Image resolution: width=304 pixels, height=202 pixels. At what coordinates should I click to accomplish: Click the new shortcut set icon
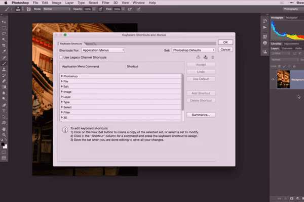206,57
